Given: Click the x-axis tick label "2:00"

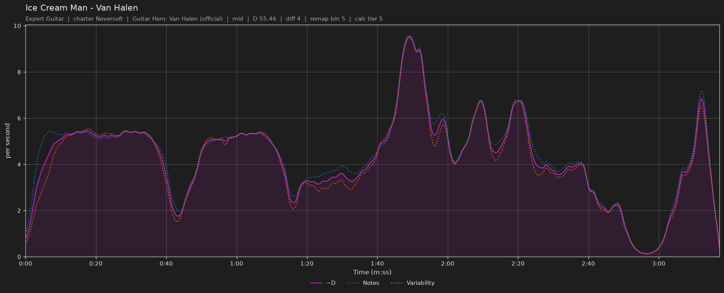Looking at the screenshot, I should click(448, 263).
